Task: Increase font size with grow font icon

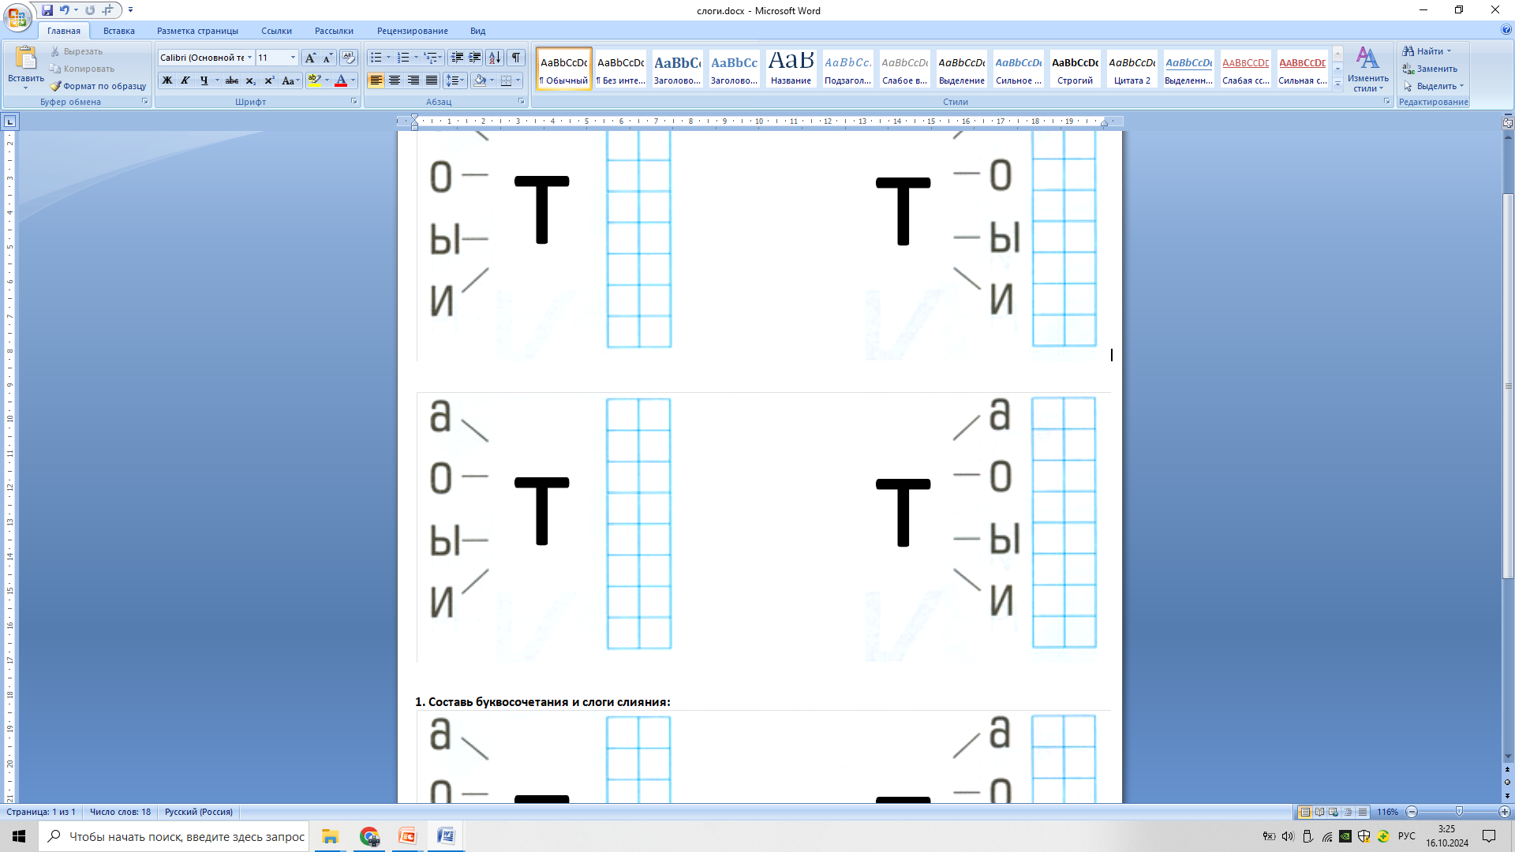Action: pyautogui.click(x=311, y=58)
